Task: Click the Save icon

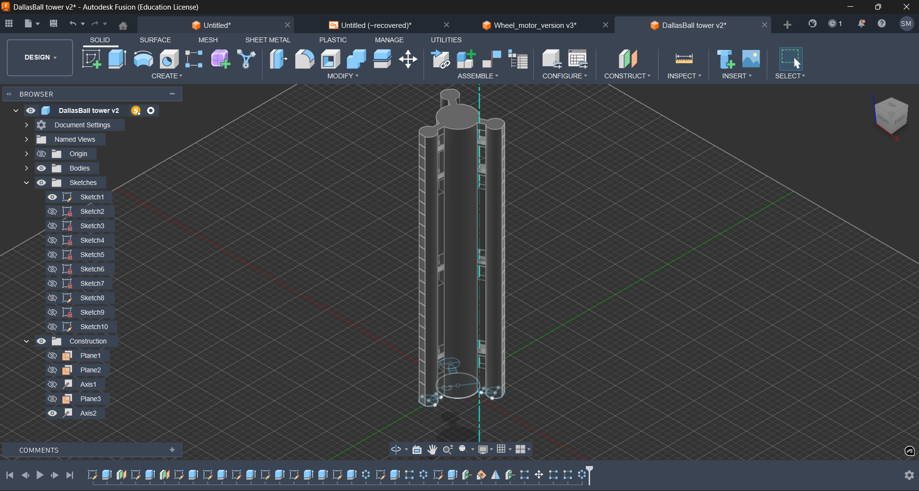Action: pos(53,24)
